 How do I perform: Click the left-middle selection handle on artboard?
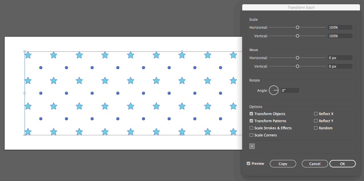25,93
